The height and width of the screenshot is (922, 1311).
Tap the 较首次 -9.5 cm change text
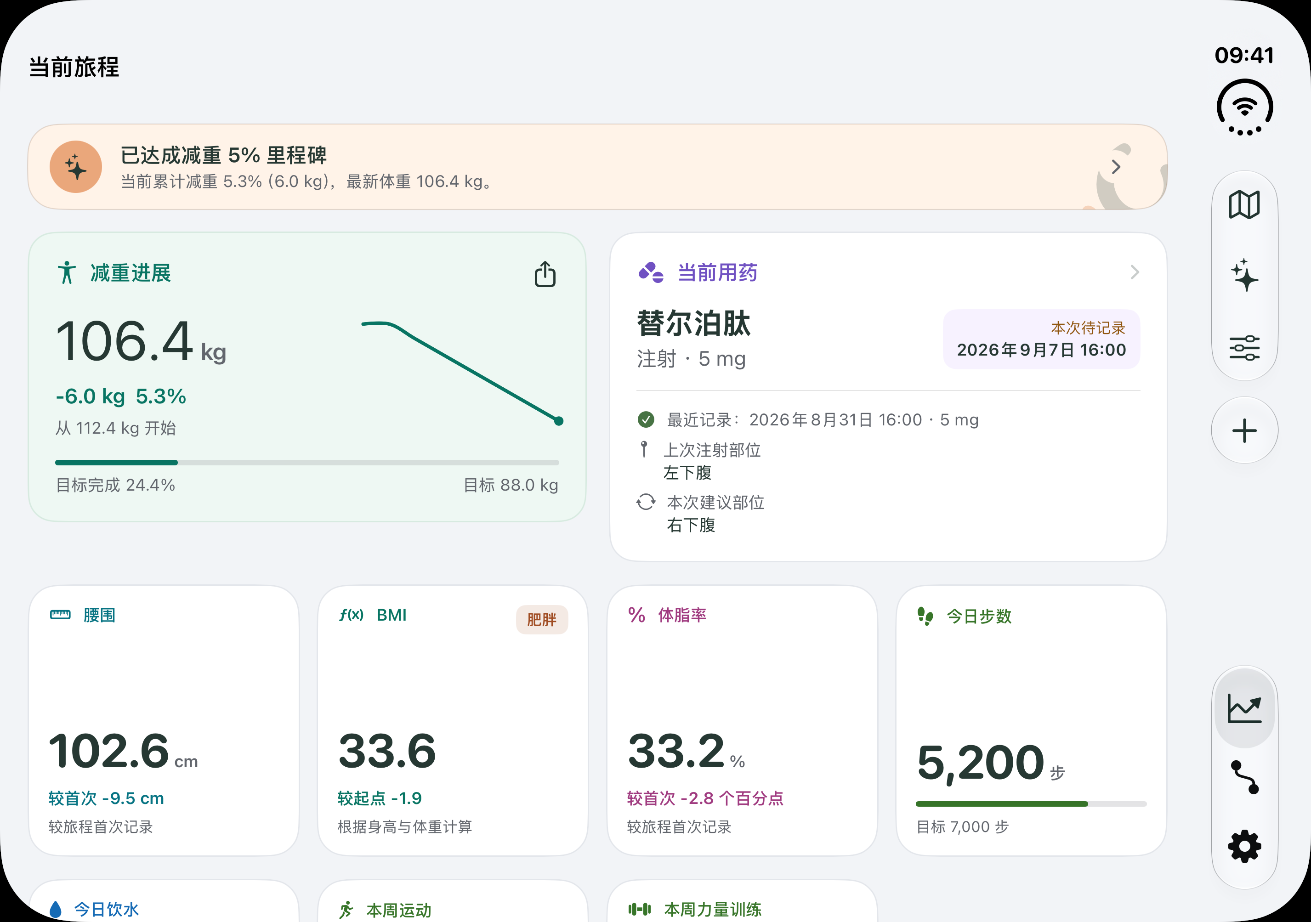point(106,798)
